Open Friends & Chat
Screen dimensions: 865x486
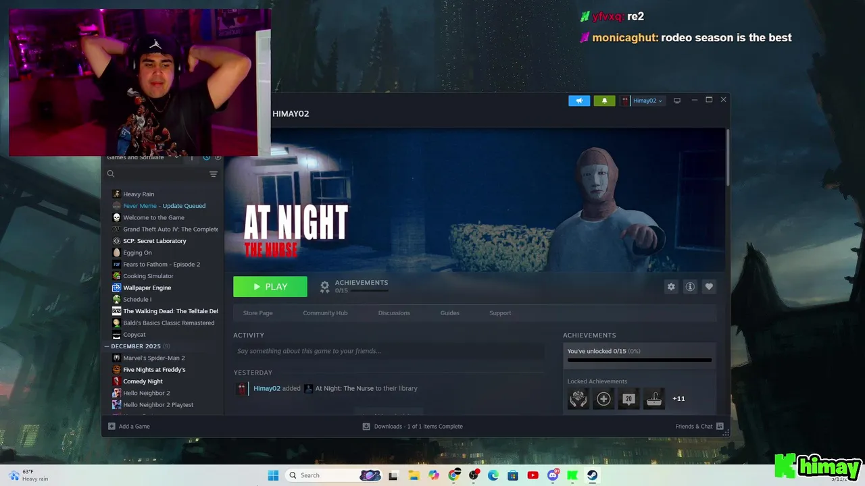(x=699, y=427)
